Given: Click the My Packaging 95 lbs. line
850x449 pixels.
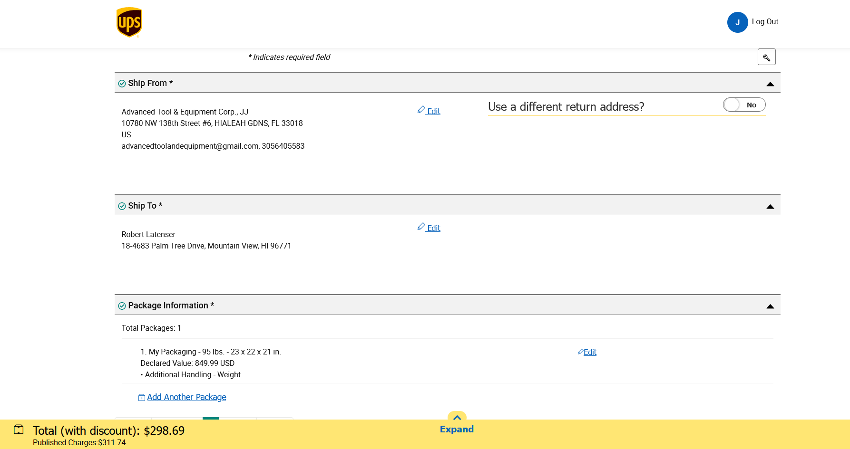Looking at the screenshot, I should [x=211, y=352].
